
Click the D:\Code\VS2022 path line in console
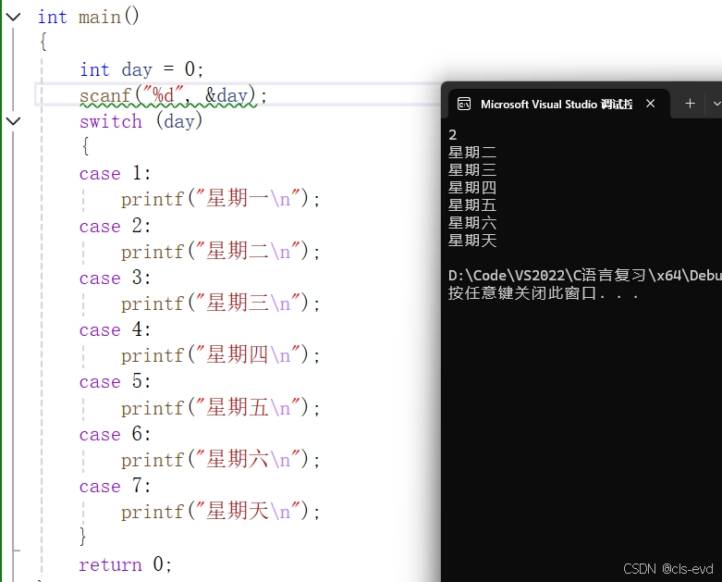tap(585, 276)
